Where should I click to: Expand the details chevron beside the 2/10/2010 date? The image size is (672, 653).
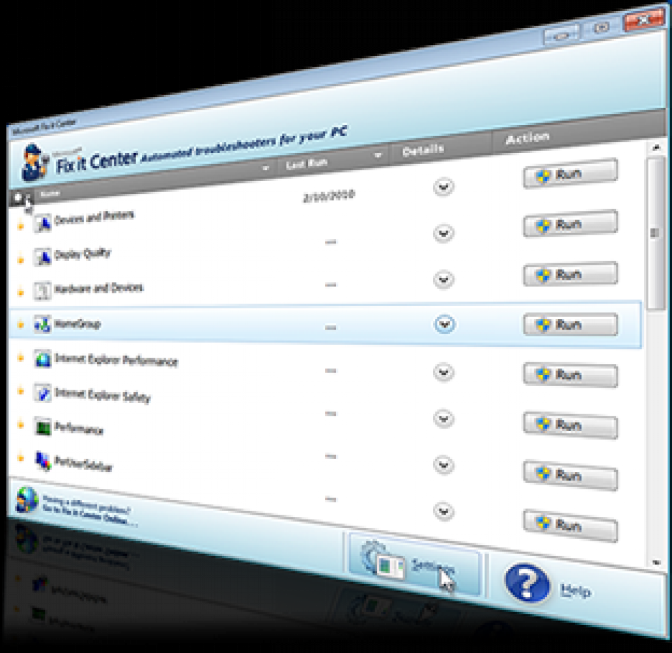[x=443, y=187]
